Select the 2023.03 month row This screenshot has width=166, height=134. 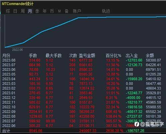coord(81,84)
